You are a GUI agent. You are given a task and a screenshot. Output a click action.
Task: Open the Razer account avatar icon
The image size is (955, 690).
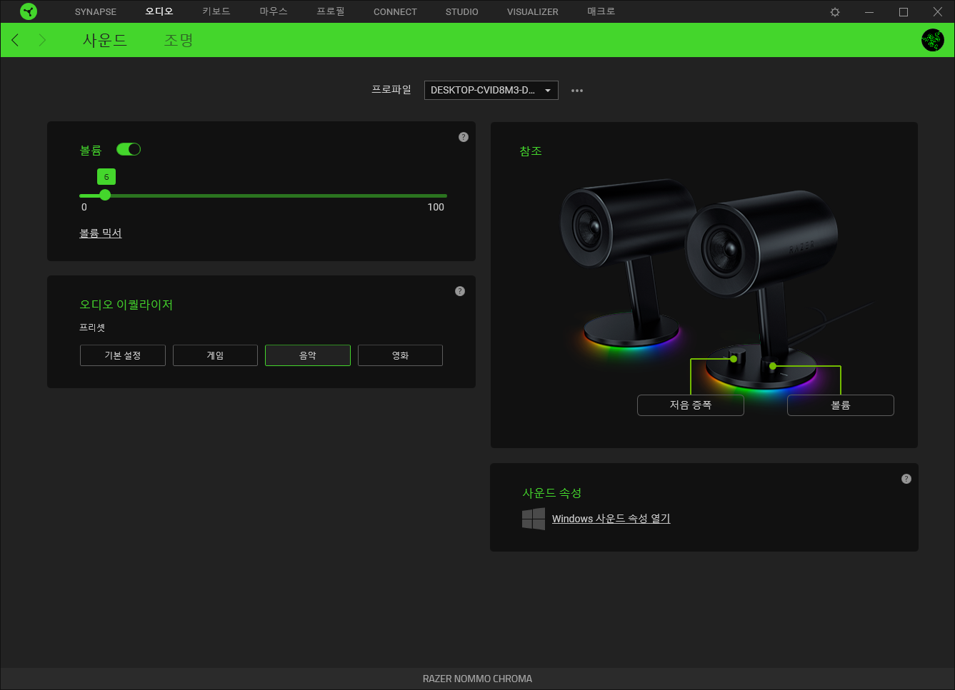click(x=933, y=40)
